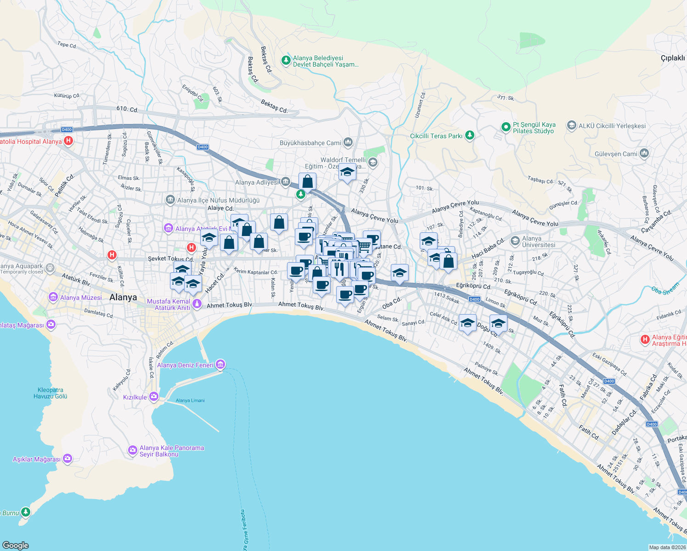Select the hospital marker near Şevket Tokuş Cd

(x=191, y=248)
